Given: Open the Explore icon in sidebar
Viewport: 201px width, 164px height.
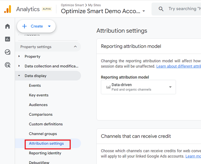Looking at the screenshot, I should click(x=8, y=52).
